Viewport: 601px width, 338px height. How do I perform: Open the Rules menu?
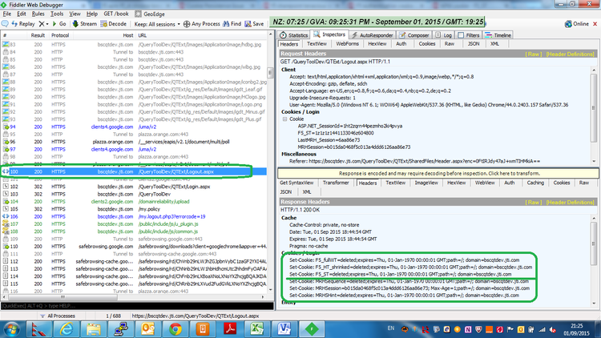tap(35, 14)
